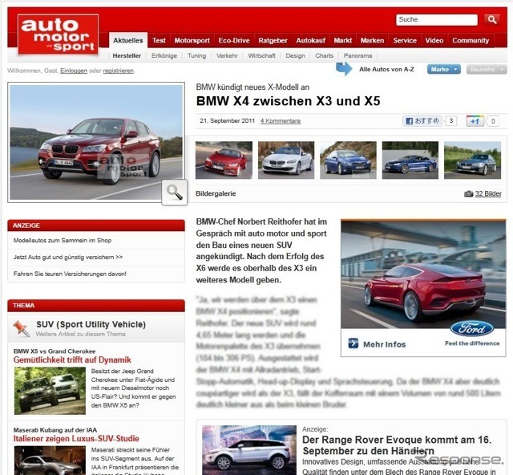Open the Ratgeber tab

[x=273, y=41]
